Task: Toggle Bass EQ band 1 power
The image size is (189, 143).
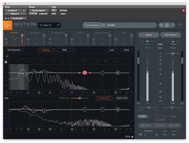Action: coord(28,93)
